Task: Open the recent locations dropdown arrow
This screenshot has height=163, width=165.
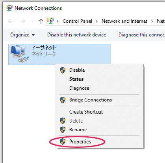Action: pos(32,21)
